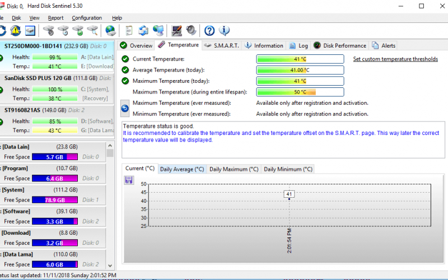Click the green check beside Current Temperature
Screen dimensions: 448x280
(x=125, y=59)
